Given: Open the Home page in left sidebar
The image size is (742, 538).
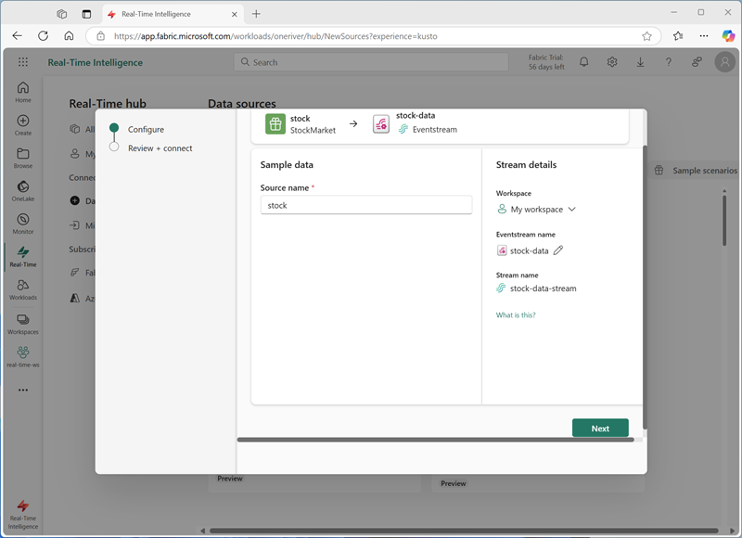Looking at the screenshot, I should coord(22,92).
